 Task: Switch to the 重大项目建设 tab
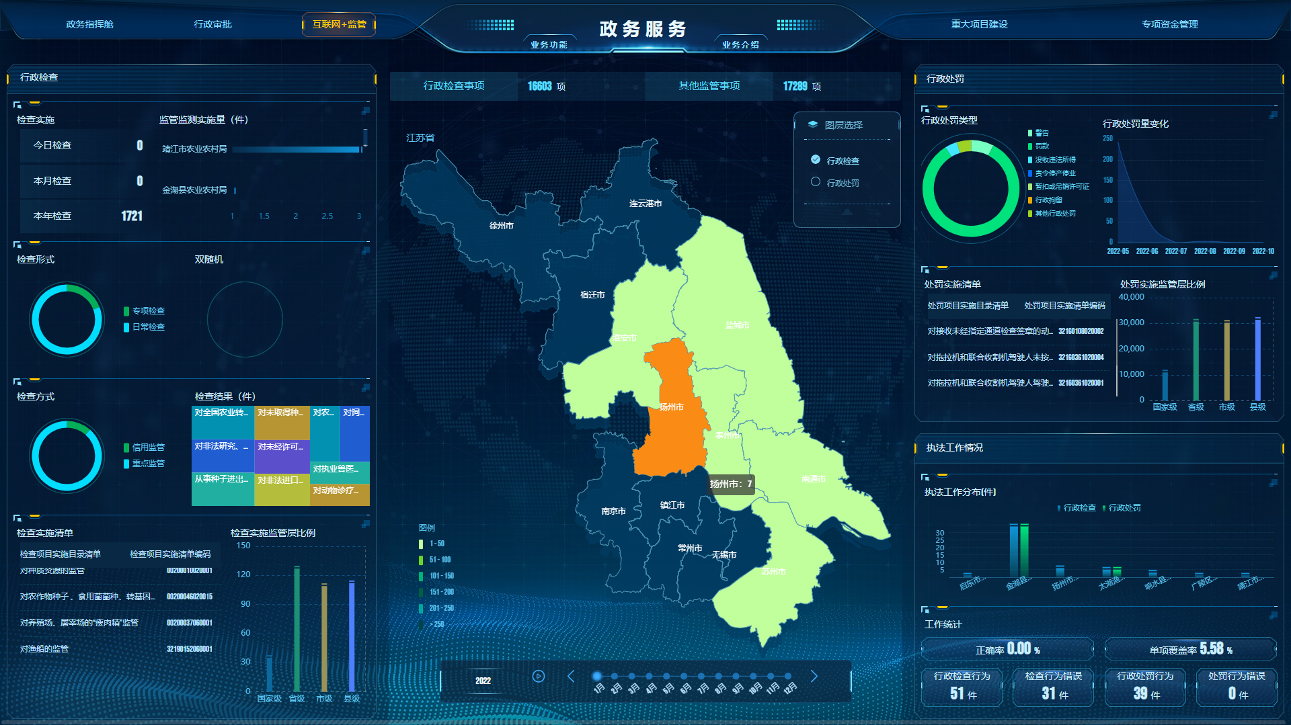(979, 24)
